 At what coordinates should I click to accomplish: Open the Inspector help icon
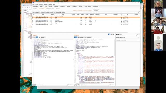coord(137,35)
